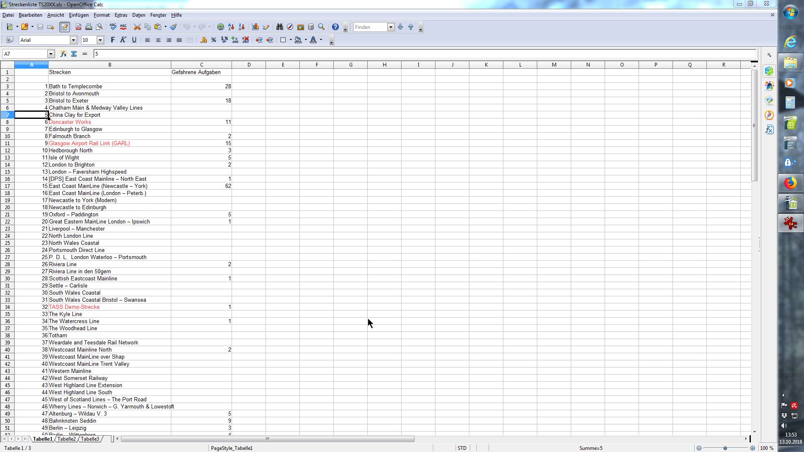
Task: Cut selection with the scissors icon
Action: click(137, 27)
